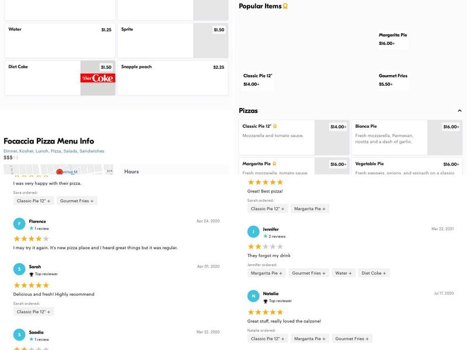467x350 pixels.
Task: Follow the Sandwiches category link
Action: (92, 151)
